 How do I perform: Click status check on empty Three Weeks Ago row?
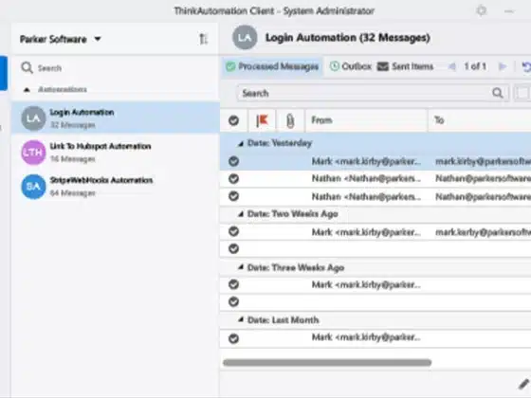[233, 301]
